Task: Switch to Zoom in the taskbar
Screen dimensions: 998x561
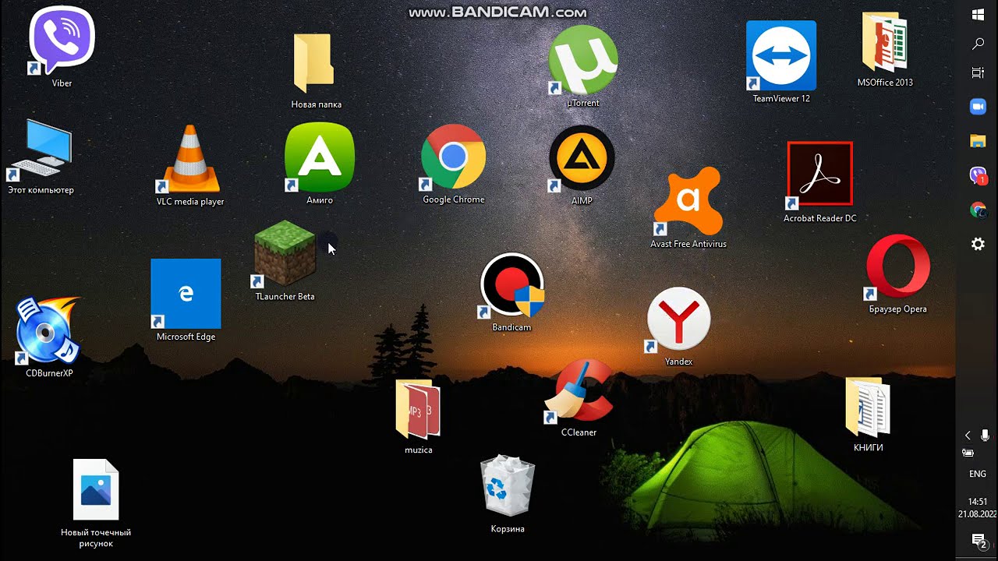Action: pos(978,107)
